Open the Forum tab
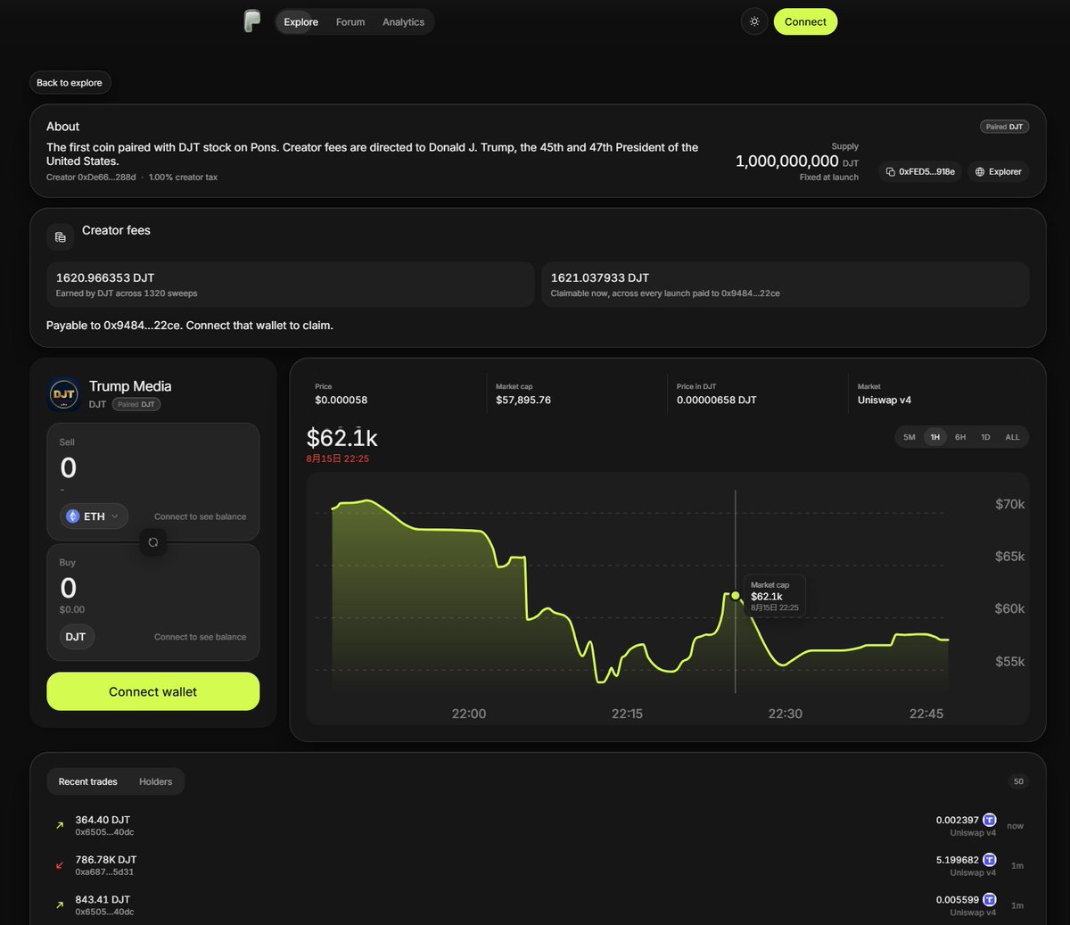Image resolution: width=1070 pixels, height=925 pixels. pos(350,21)
